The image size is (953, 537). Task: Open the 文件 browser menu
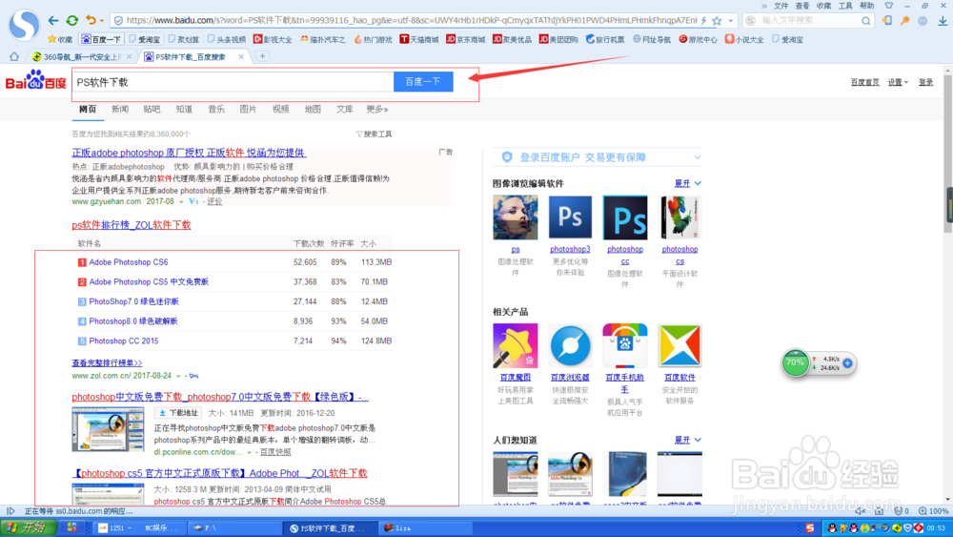(x=781, y=6)
